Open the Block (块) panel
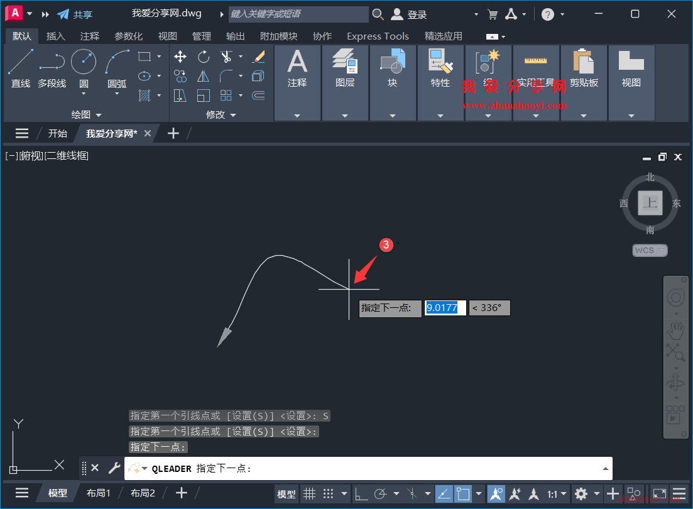The image size is (693, 509). [393, 83]
